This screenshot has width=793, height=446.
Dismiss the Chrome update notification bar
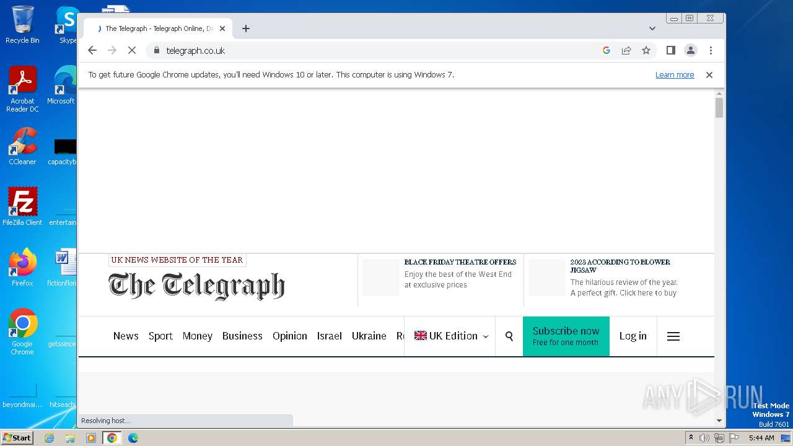coord(709,75)
